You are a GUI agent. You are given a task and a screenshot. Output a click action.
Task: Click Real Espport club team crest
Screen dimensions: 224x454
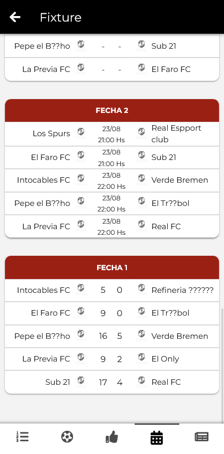click(141, 132)
